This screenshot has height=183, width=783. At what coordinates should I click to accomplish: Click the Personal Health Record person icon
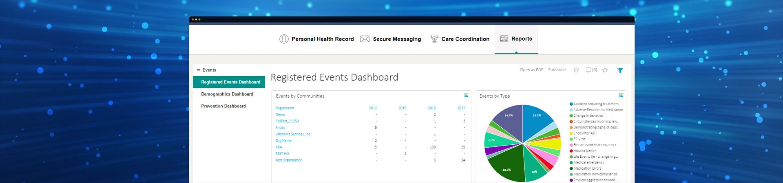(x=284, y=39)
